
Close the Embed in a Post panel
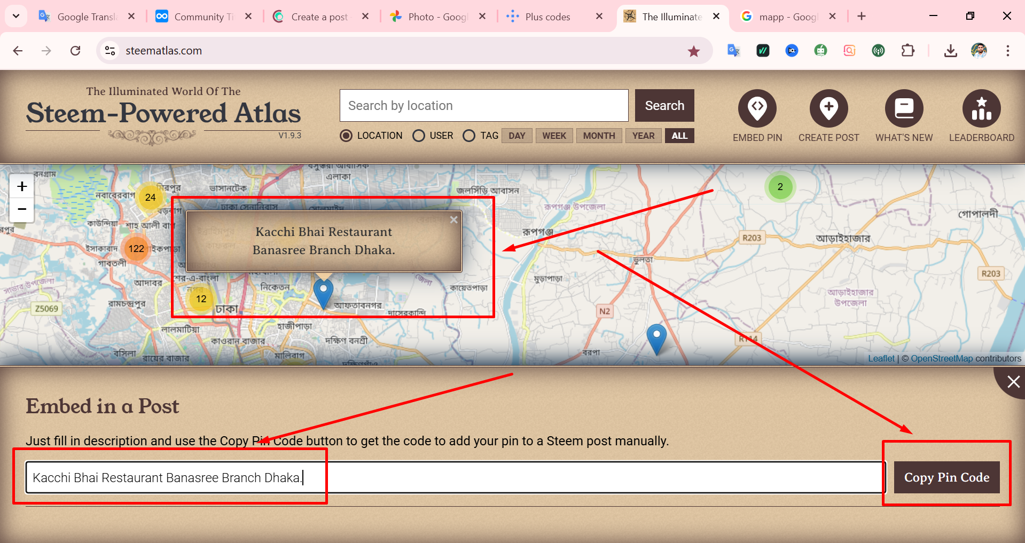pos(1013,382)
